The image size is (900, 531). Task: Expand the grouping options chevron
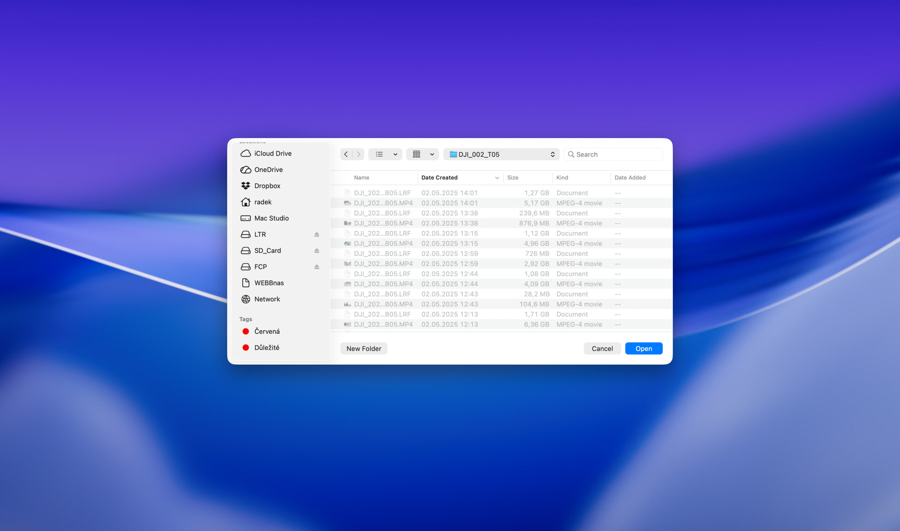[x=432, y=154]
